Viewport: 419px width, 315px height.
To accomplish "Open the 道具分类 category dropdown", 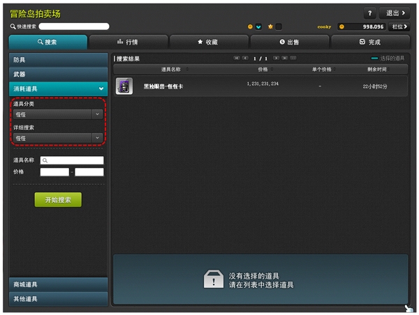I will [58, 114].
